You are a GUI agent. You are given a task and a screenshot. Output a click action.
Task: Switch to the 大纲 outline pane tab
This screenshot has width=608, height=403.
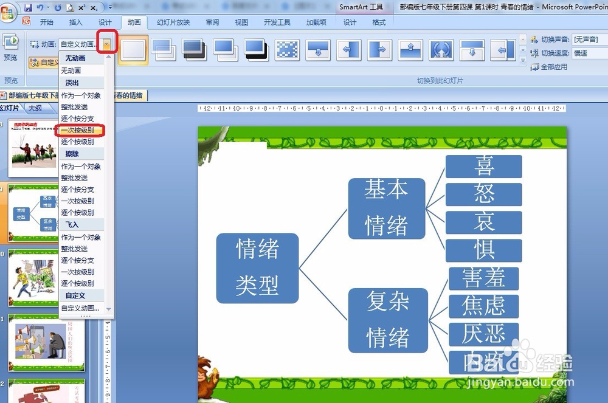[35, 108]
